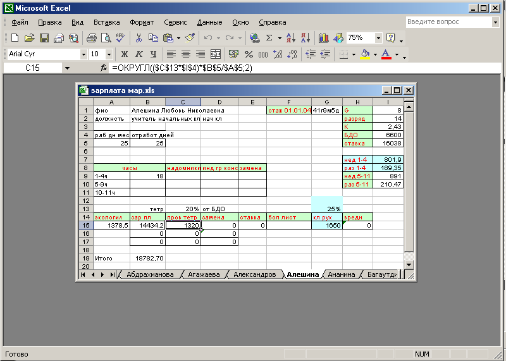Click the AutoSum sigma icon

[x=269, y=38]
